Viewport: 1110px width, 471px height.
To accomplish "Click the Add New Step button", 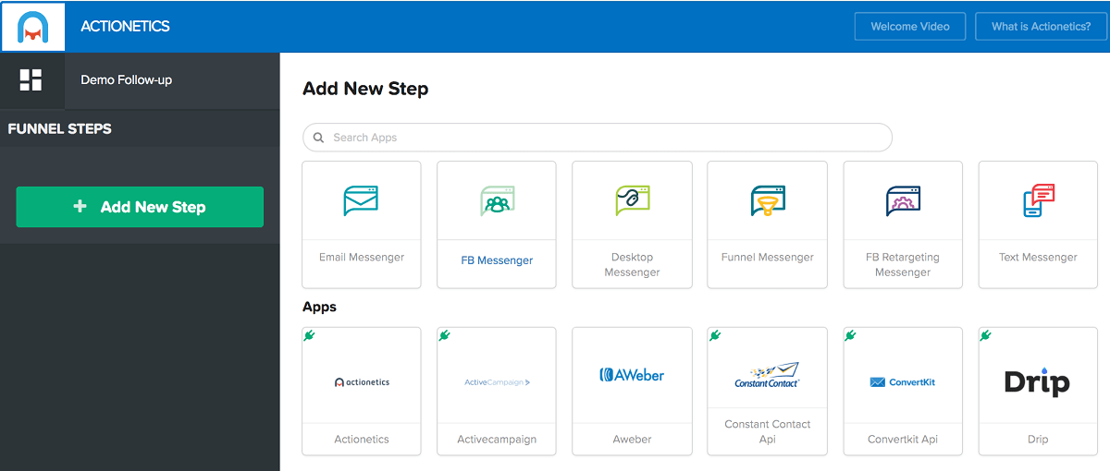I will click(140, 207).
